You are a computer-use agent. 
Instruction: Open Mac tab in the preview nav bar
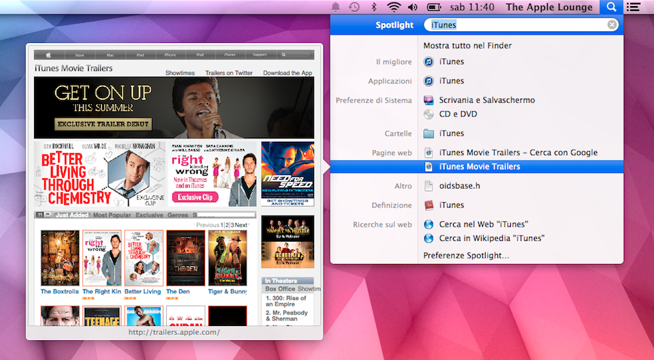(110, 55)
